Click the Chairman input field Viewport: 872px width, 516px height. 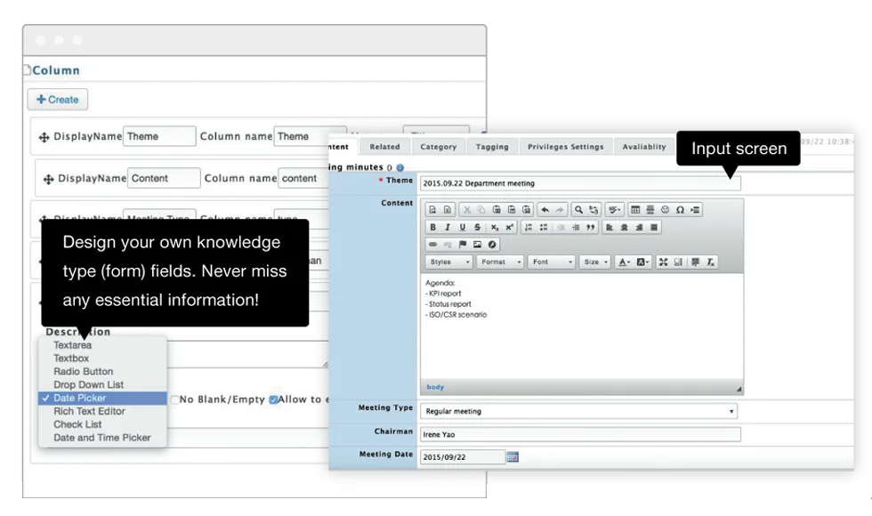580,434
